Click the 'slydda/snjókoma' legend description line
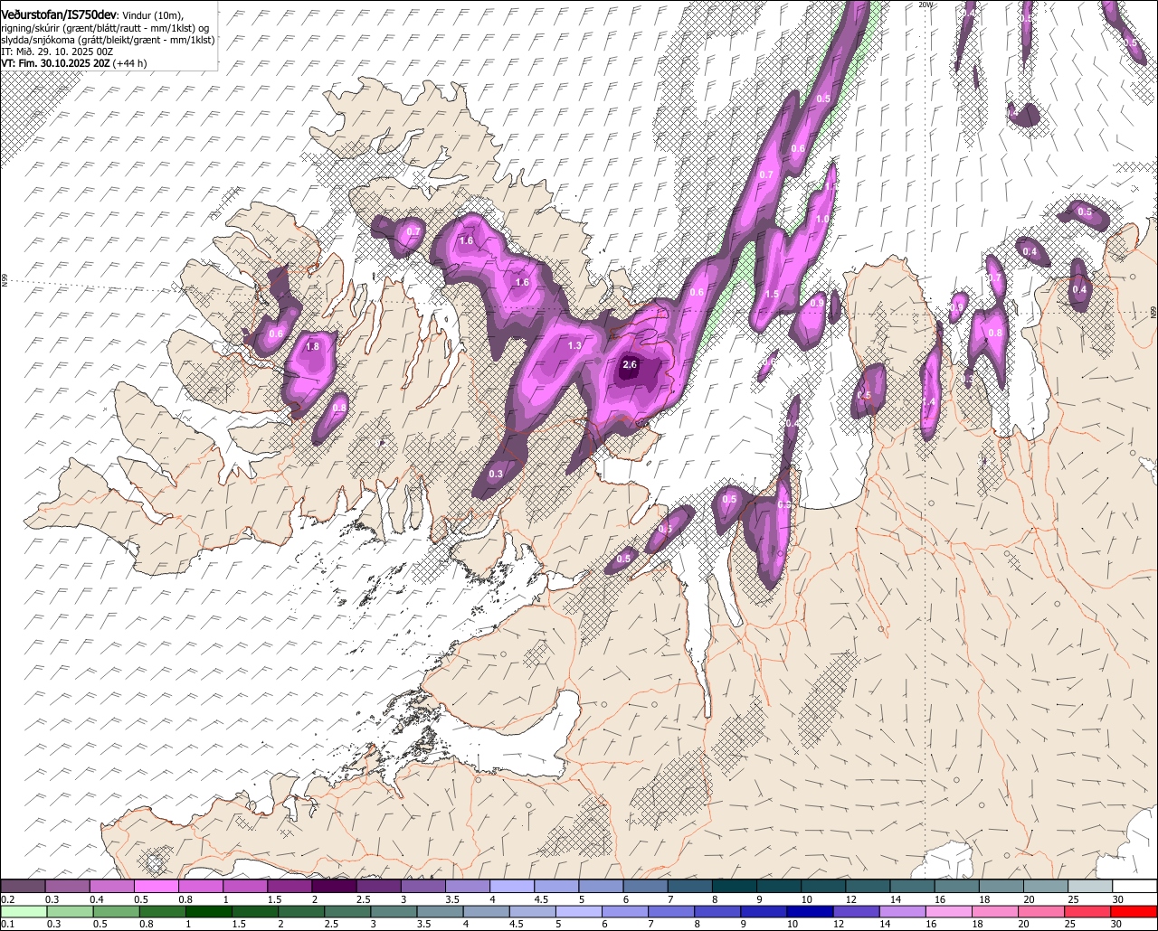 pos(109,41)
